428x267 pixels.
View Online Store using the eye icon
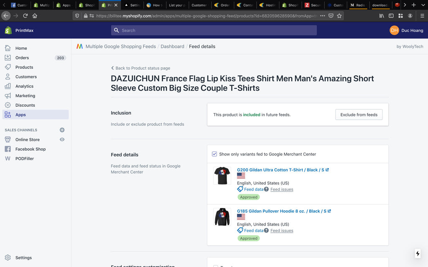point(62,139)
